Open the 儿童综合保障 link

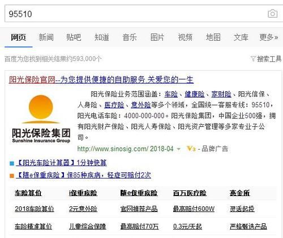(x=87, y=226)
